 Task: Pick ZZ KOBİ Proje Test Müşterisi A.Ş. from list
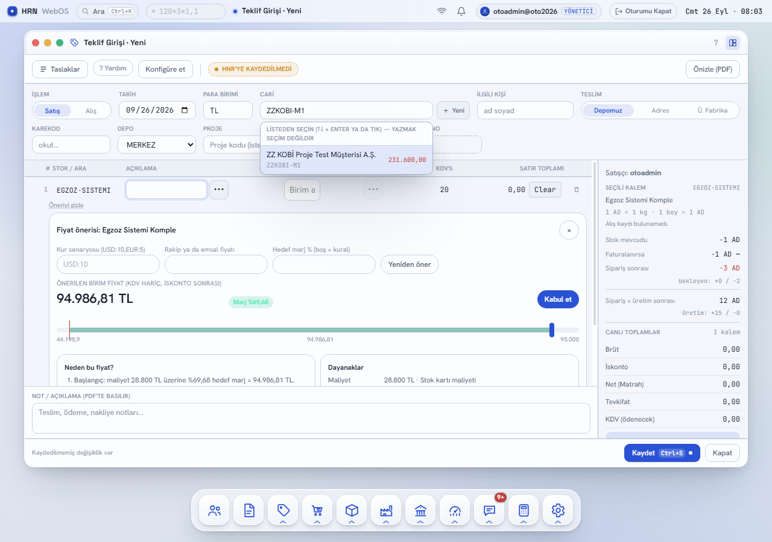(x=346, y=160)
